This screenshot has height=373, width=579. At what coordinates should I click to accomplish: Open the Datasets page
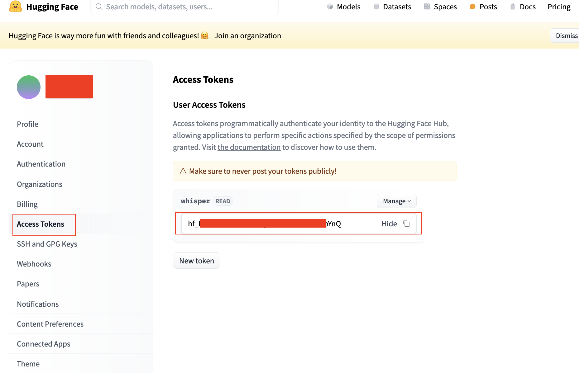392,7
